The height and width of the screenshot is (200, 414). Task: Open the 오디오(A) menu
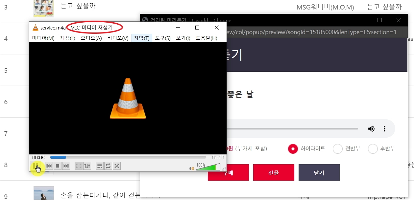[91, 38]
